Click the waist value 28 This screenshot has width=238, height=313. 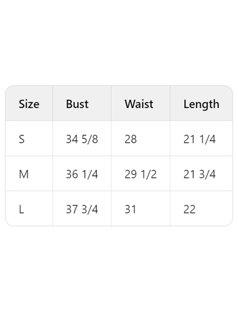coord(131,139)
